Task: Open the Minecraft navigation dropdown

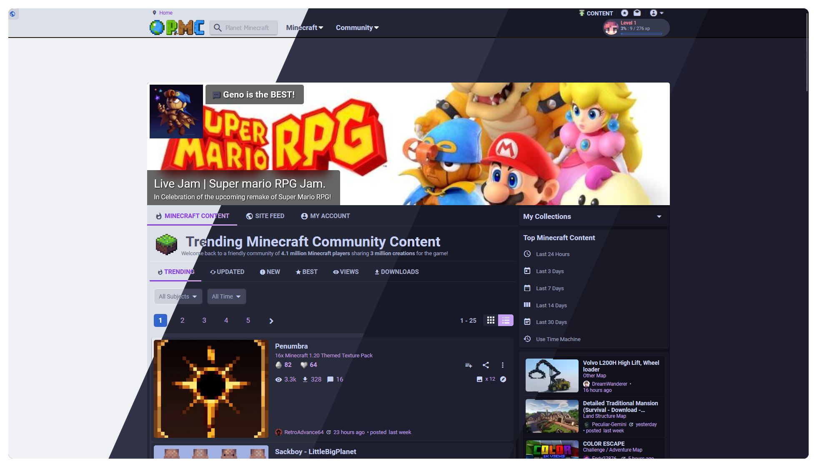Action: 305,28
